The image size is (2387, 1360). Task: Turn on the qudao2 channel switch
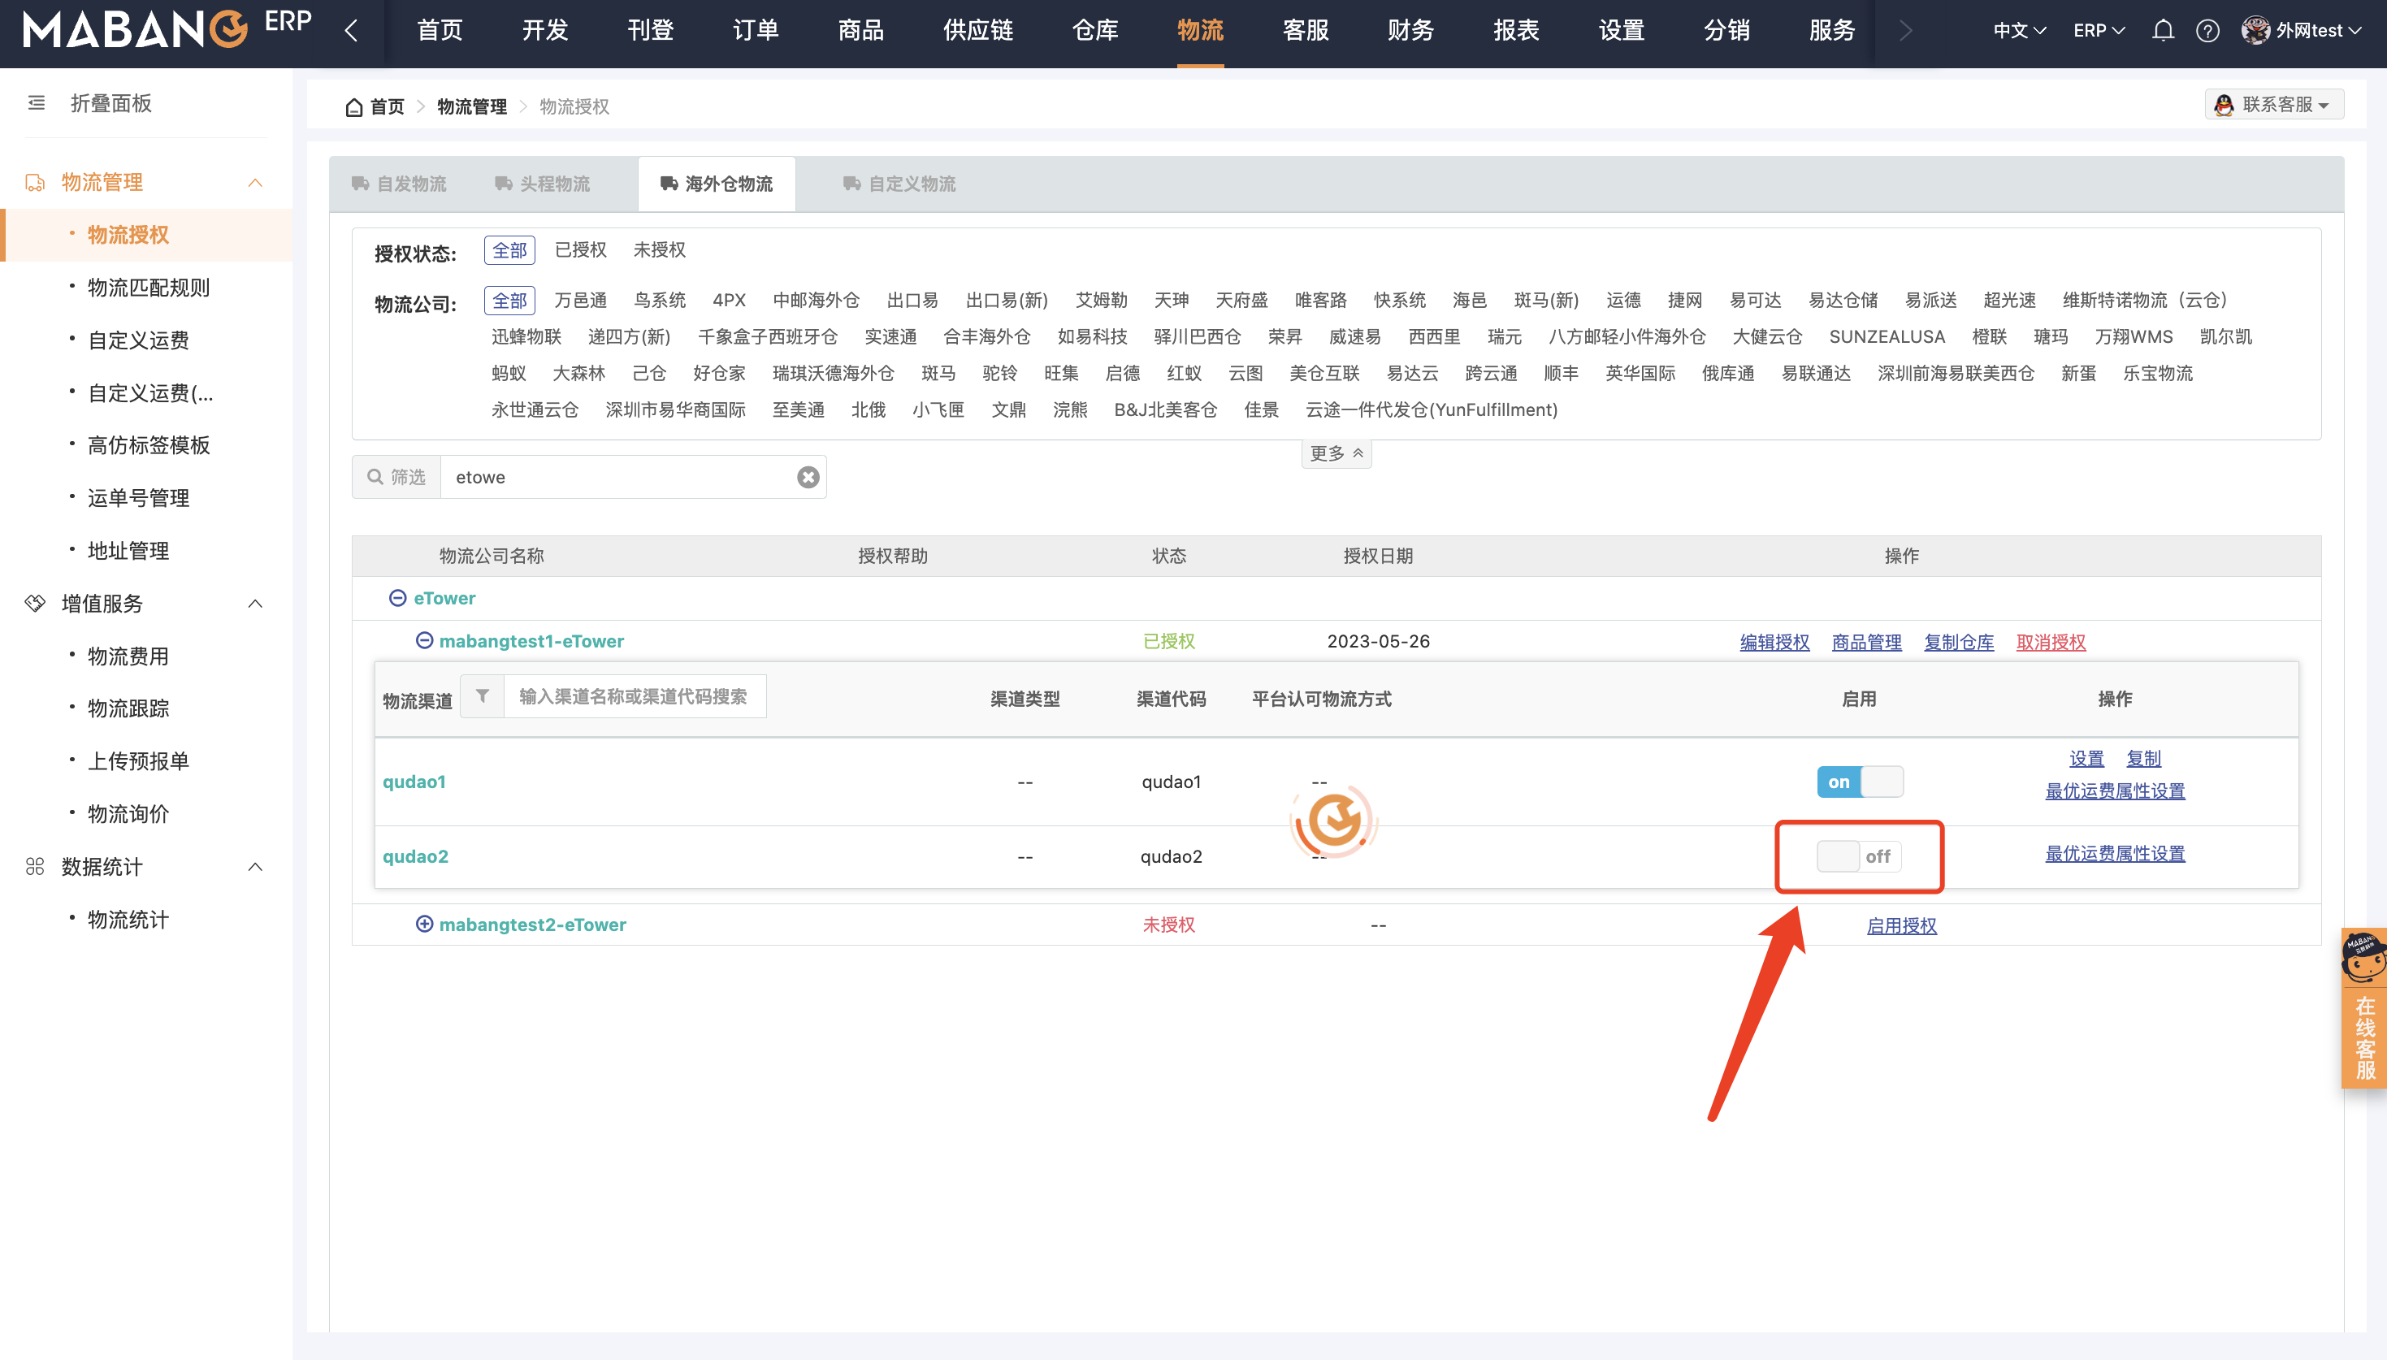pyautogui.click(x=1860, y=856)
